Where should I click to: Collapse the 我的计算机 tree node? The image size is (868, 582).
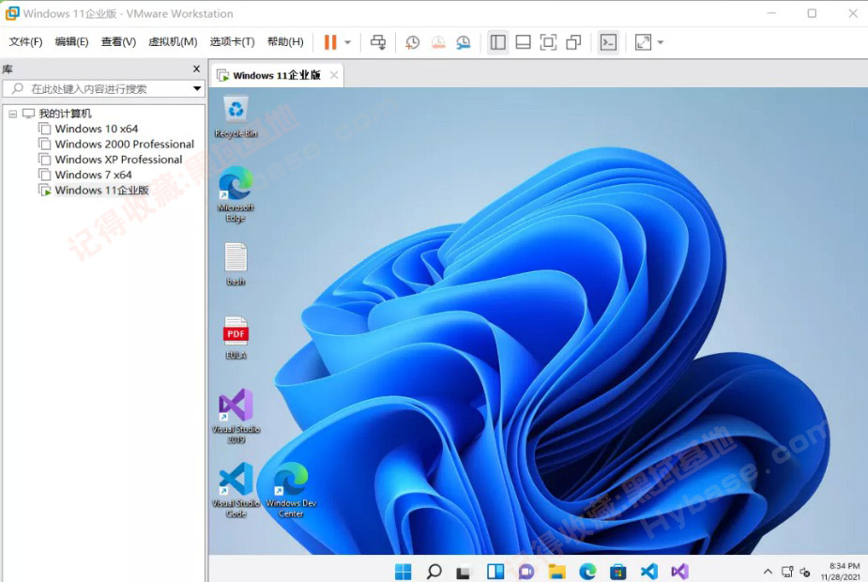(13, 115)
